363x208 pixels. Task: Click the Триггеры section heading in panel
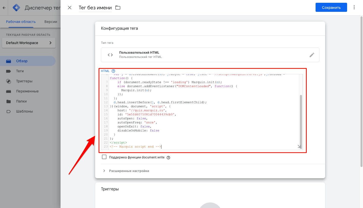[x=110, y=189]
